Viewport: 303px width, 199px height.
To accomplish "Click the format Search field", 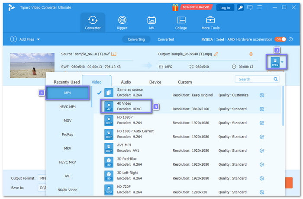I will [x=258, y=79].
